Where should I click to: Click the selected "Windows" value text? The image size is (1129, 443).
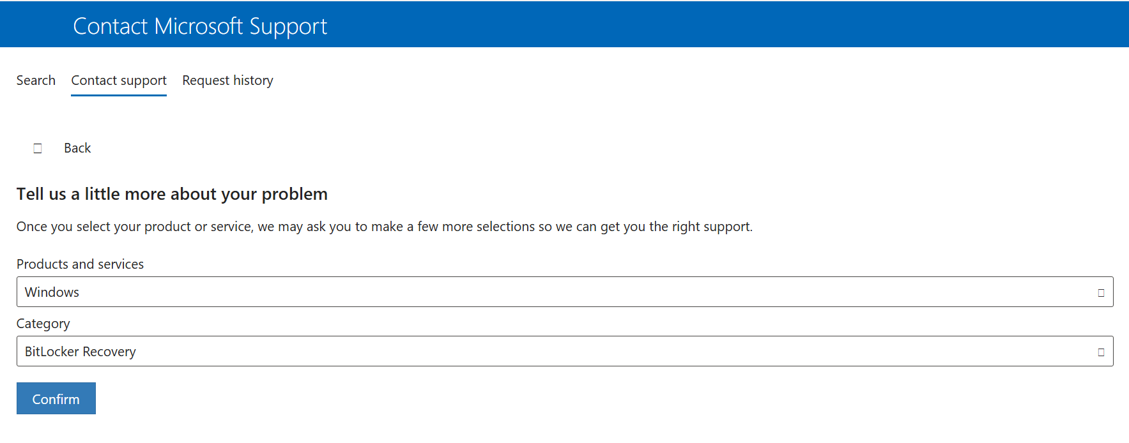[52, 292]
